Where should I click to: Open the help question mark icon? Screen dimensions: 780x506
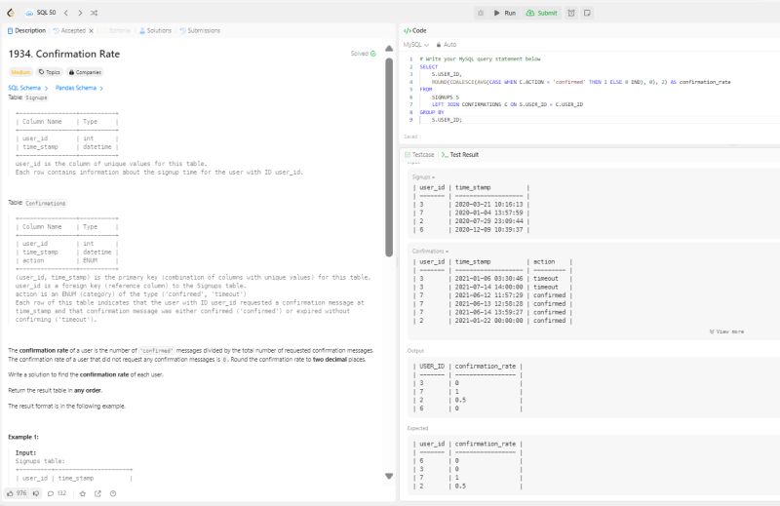coord(113,493)
